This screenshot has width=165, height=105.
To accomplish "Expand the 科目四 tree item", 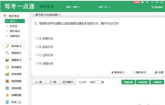I will pos(7,26).
